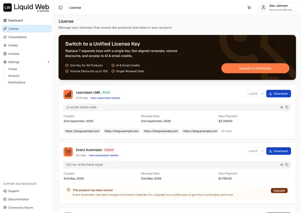Collapse the Settings chevron

click(48, 62)
